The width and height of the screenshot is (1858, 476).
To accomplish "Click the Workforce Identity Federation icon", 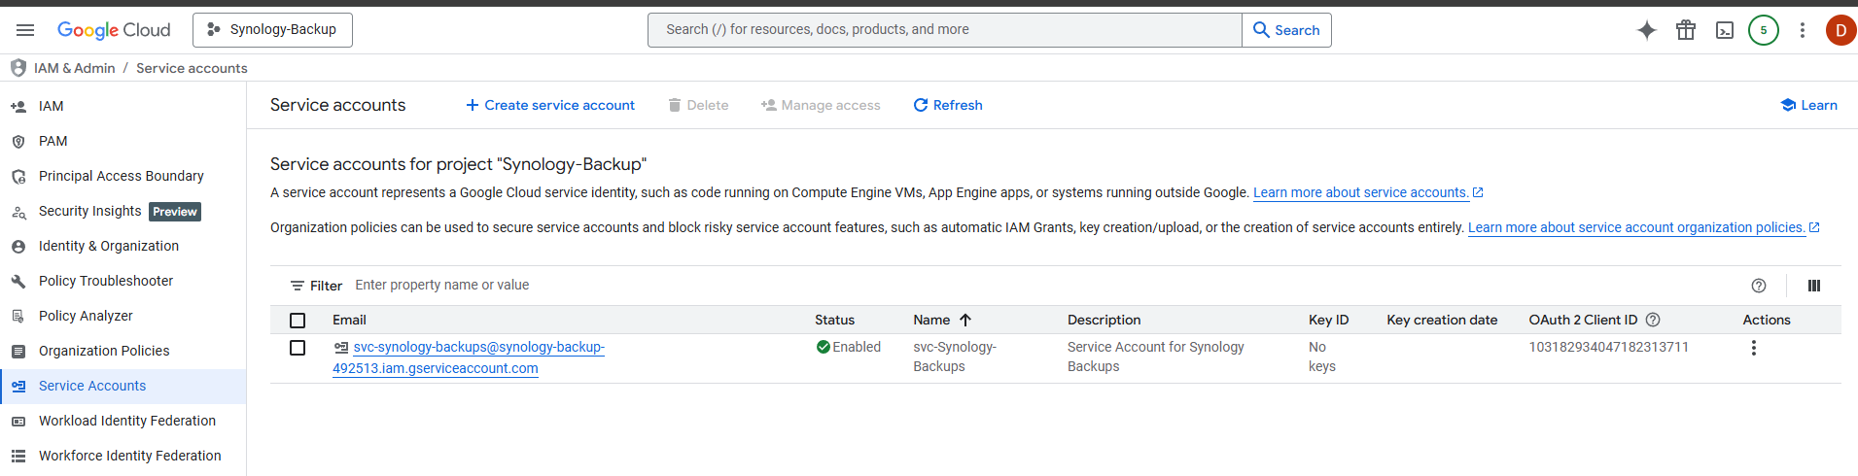I will [x=18, y=456].
